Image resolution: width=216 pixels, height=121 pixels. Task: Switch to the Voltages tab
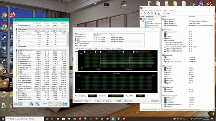(97, 49)
